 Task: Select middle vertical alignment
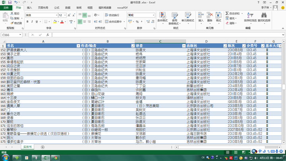pos(85,15)
